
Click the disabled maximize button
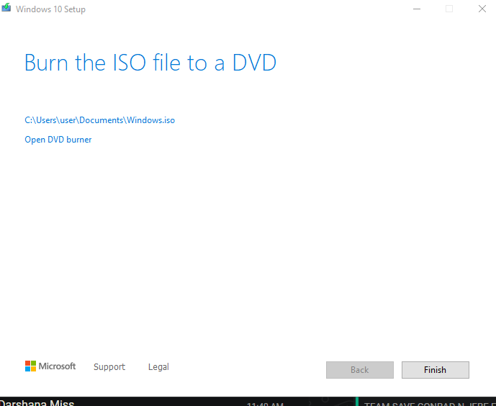[x=449, y=9]
